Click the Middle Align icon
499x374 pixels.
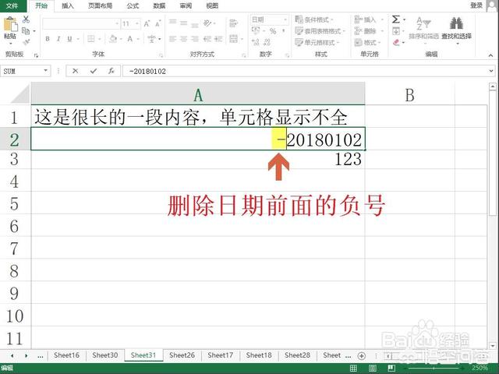click(x=184, y=23)
